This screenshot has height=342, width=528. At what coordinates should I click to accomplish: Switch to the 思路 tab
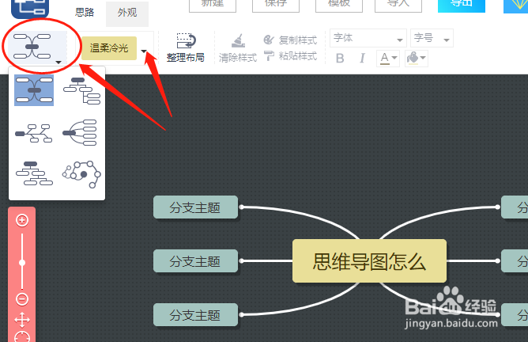tap(85, 13)
